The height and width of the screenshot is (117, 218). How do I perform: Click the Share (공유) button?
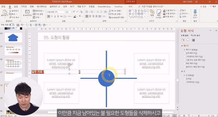[x=203, y=6]
